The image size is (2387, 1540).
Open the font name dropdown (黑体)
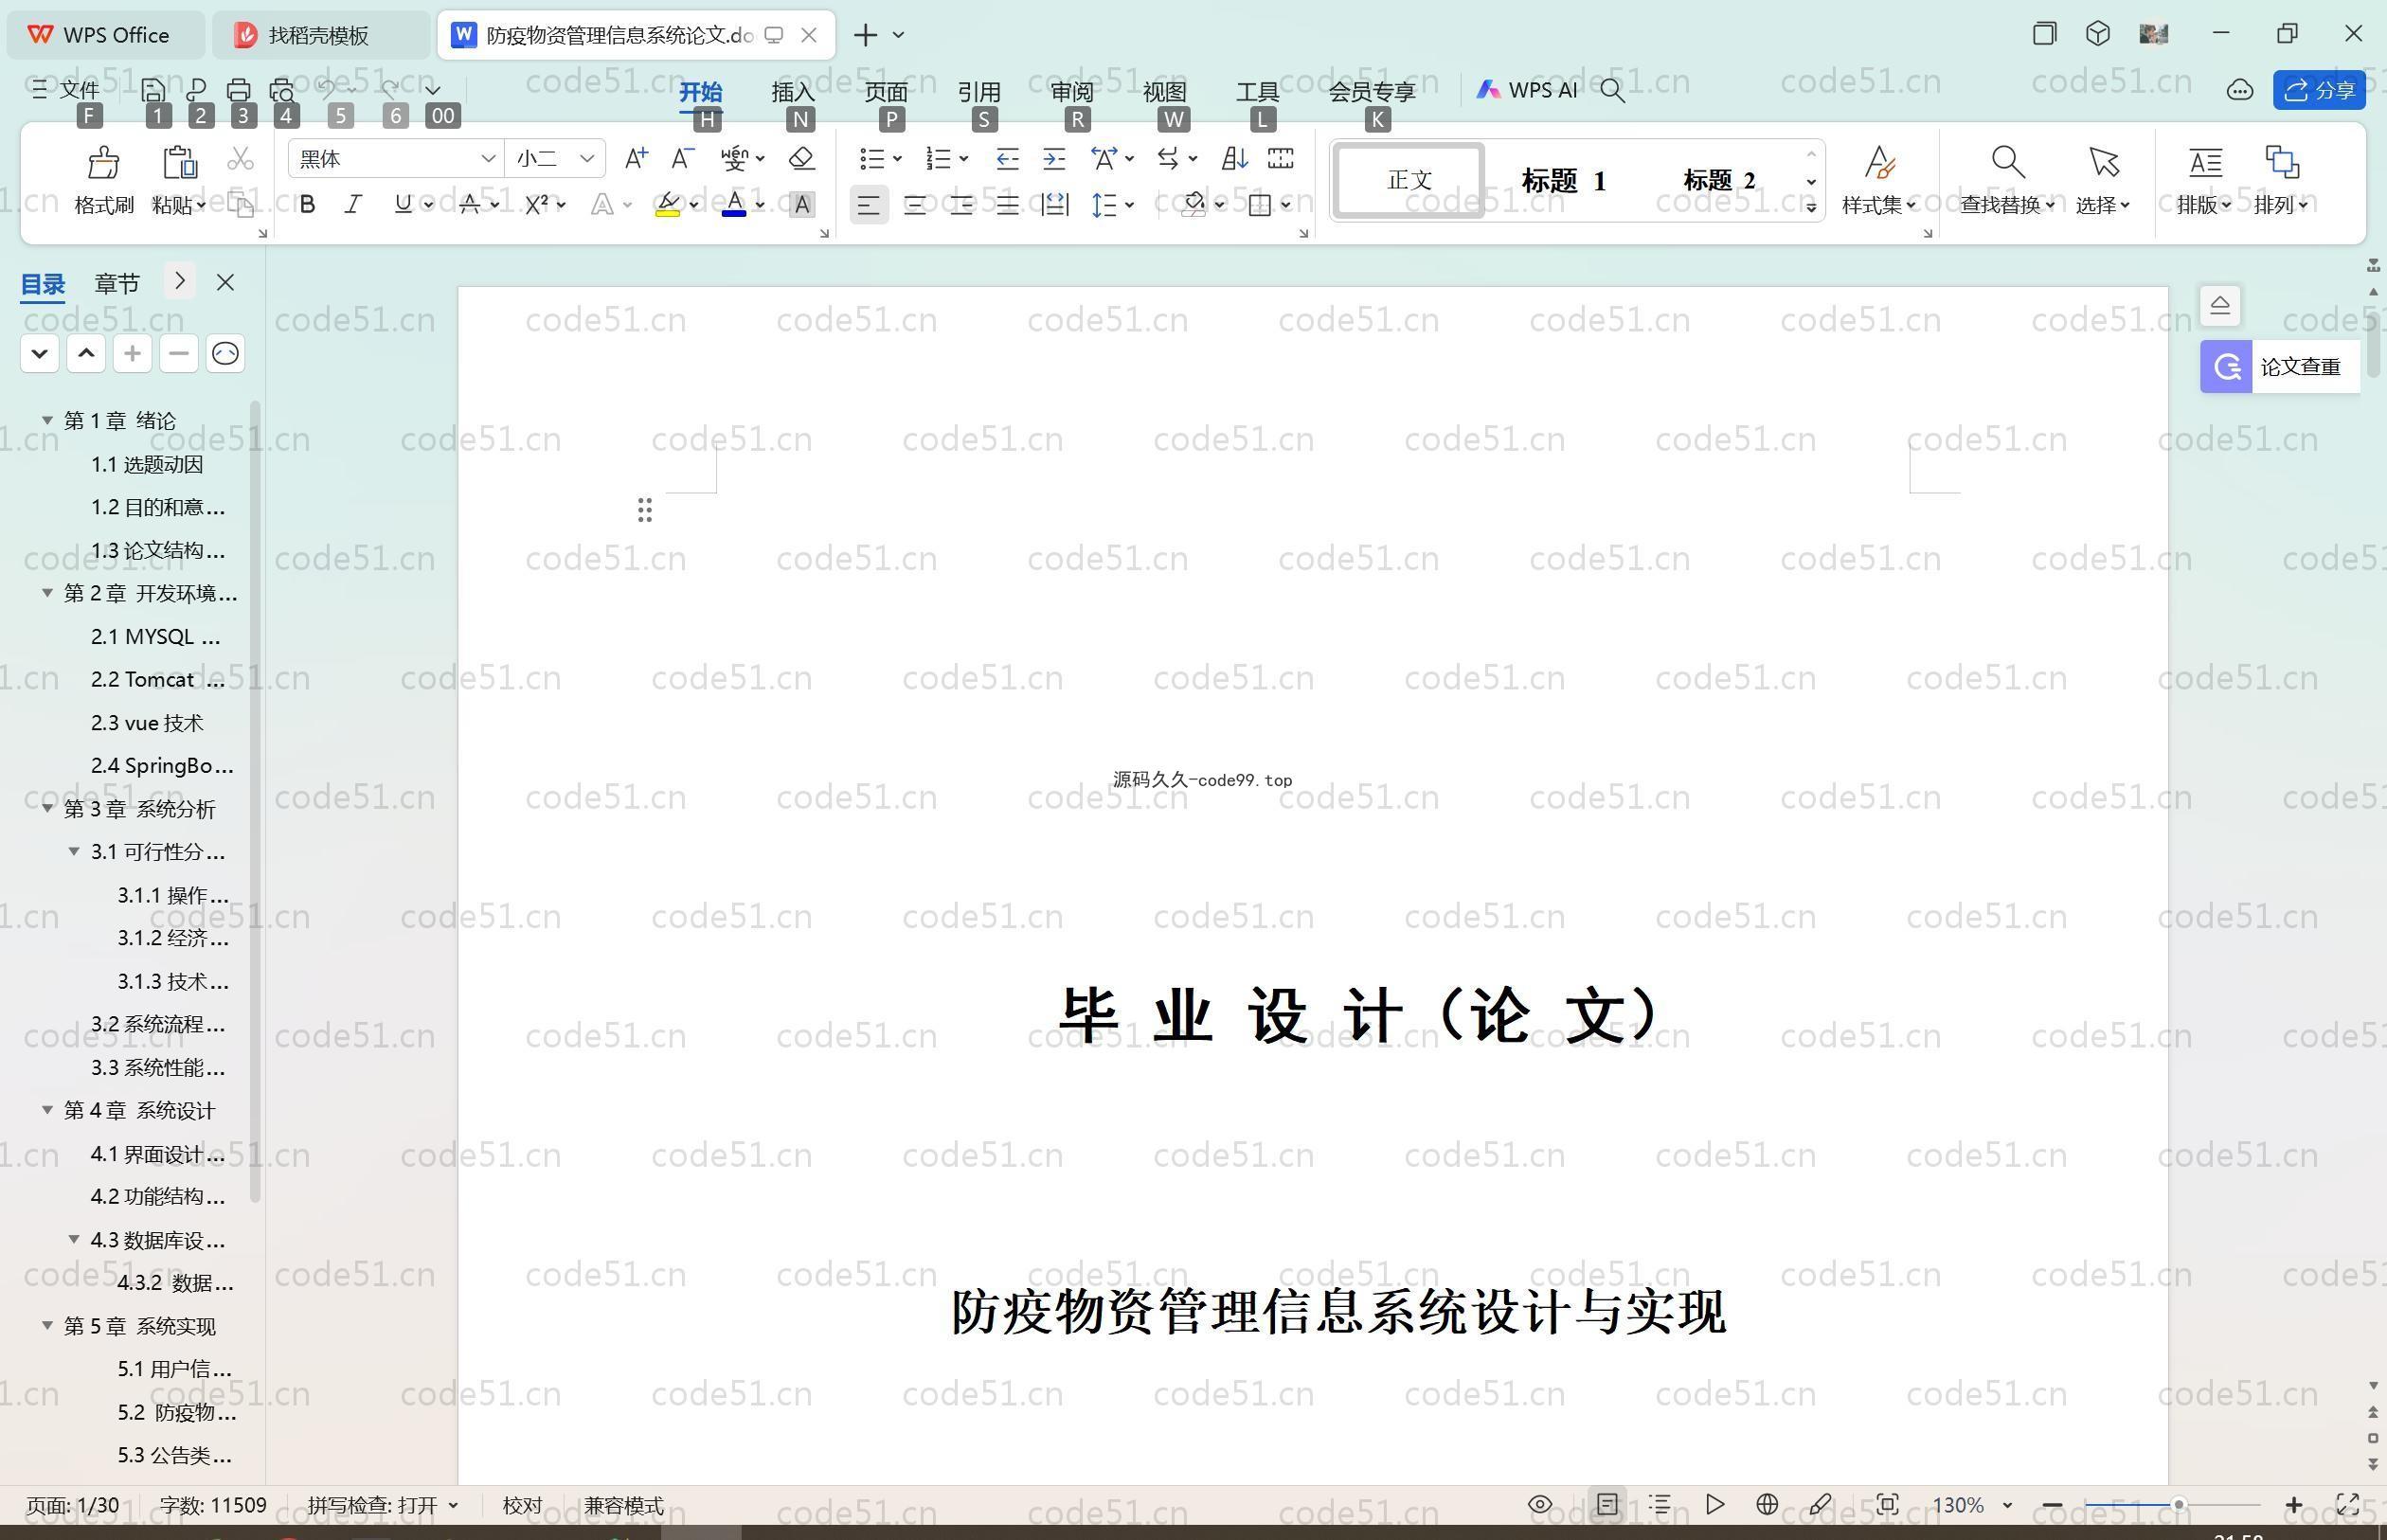pos(488,158)
